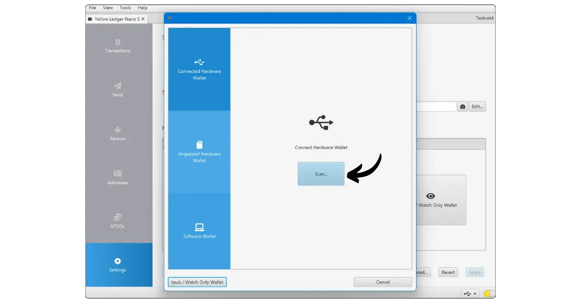Open the UTXOs sidebar section
Screen dimensions: 581x303
[x=118, y=221]
